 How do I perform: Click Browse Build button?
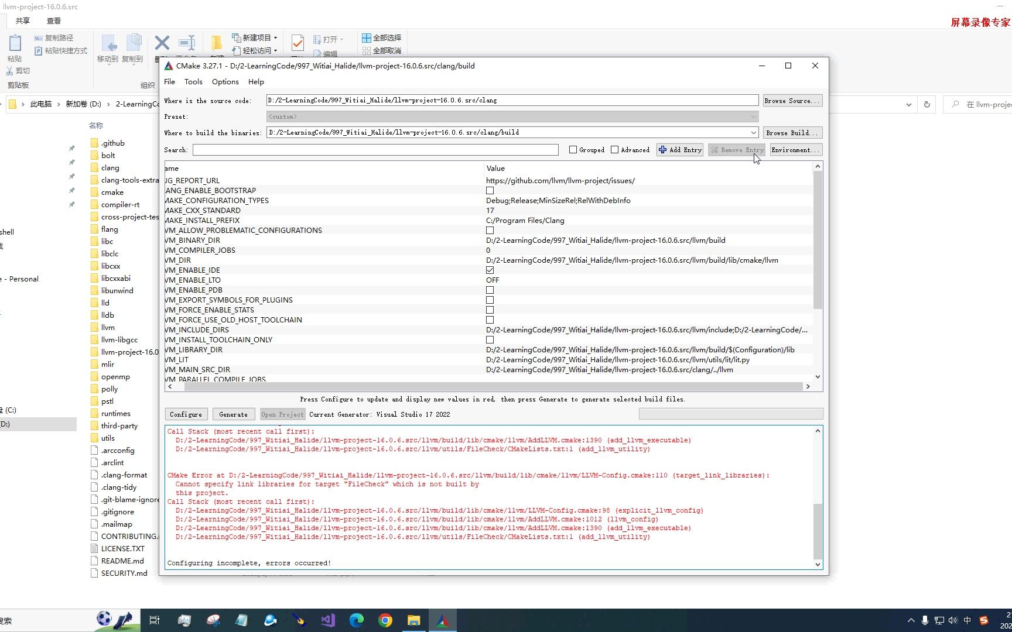tap(792, 133)
